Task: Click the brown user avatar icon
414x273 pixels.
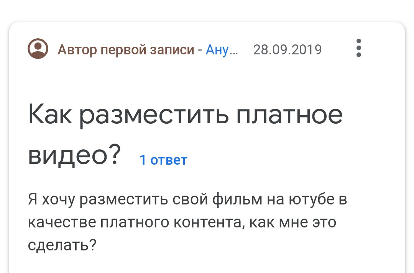Action: pyautogui.click(x=38, y=49)
